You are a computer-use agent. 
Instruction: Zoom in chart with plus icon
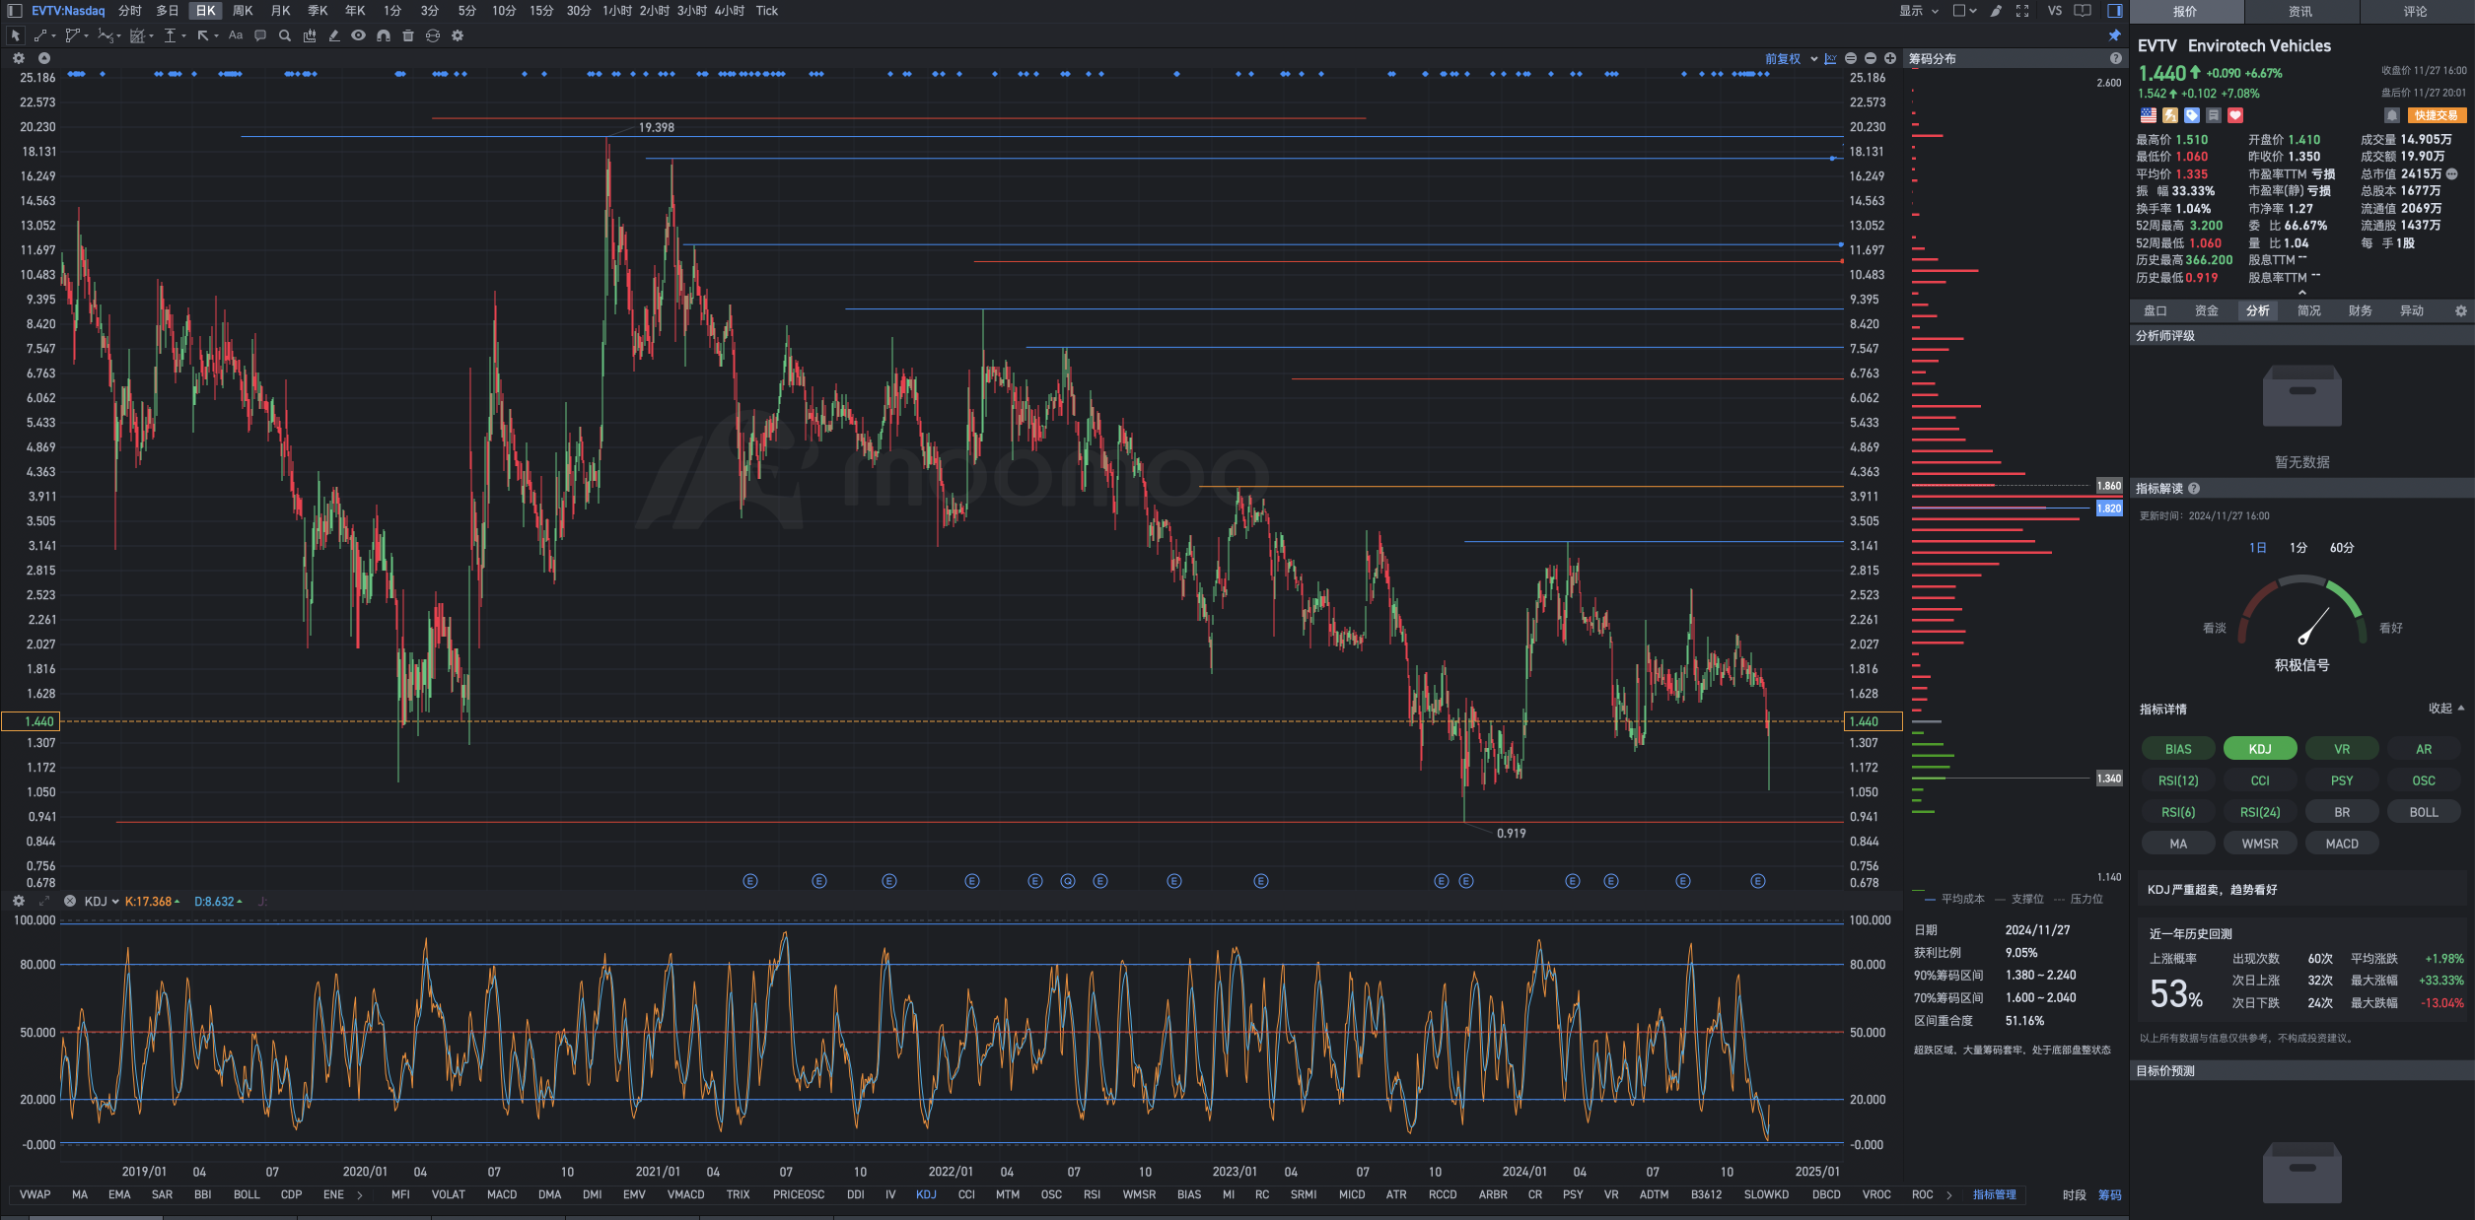tap(1890, 59)
